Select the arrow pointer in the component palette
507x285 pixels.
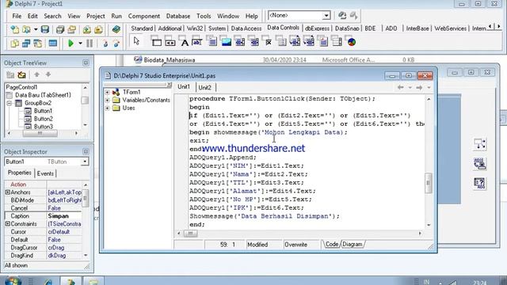point(136,41)
